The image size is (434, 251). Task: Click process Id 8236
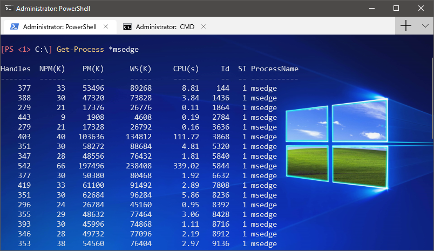[221, 195]
